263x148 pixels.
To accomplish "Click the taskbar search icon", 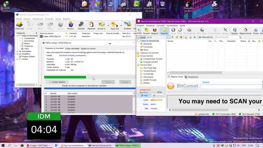I will (9, 145).
